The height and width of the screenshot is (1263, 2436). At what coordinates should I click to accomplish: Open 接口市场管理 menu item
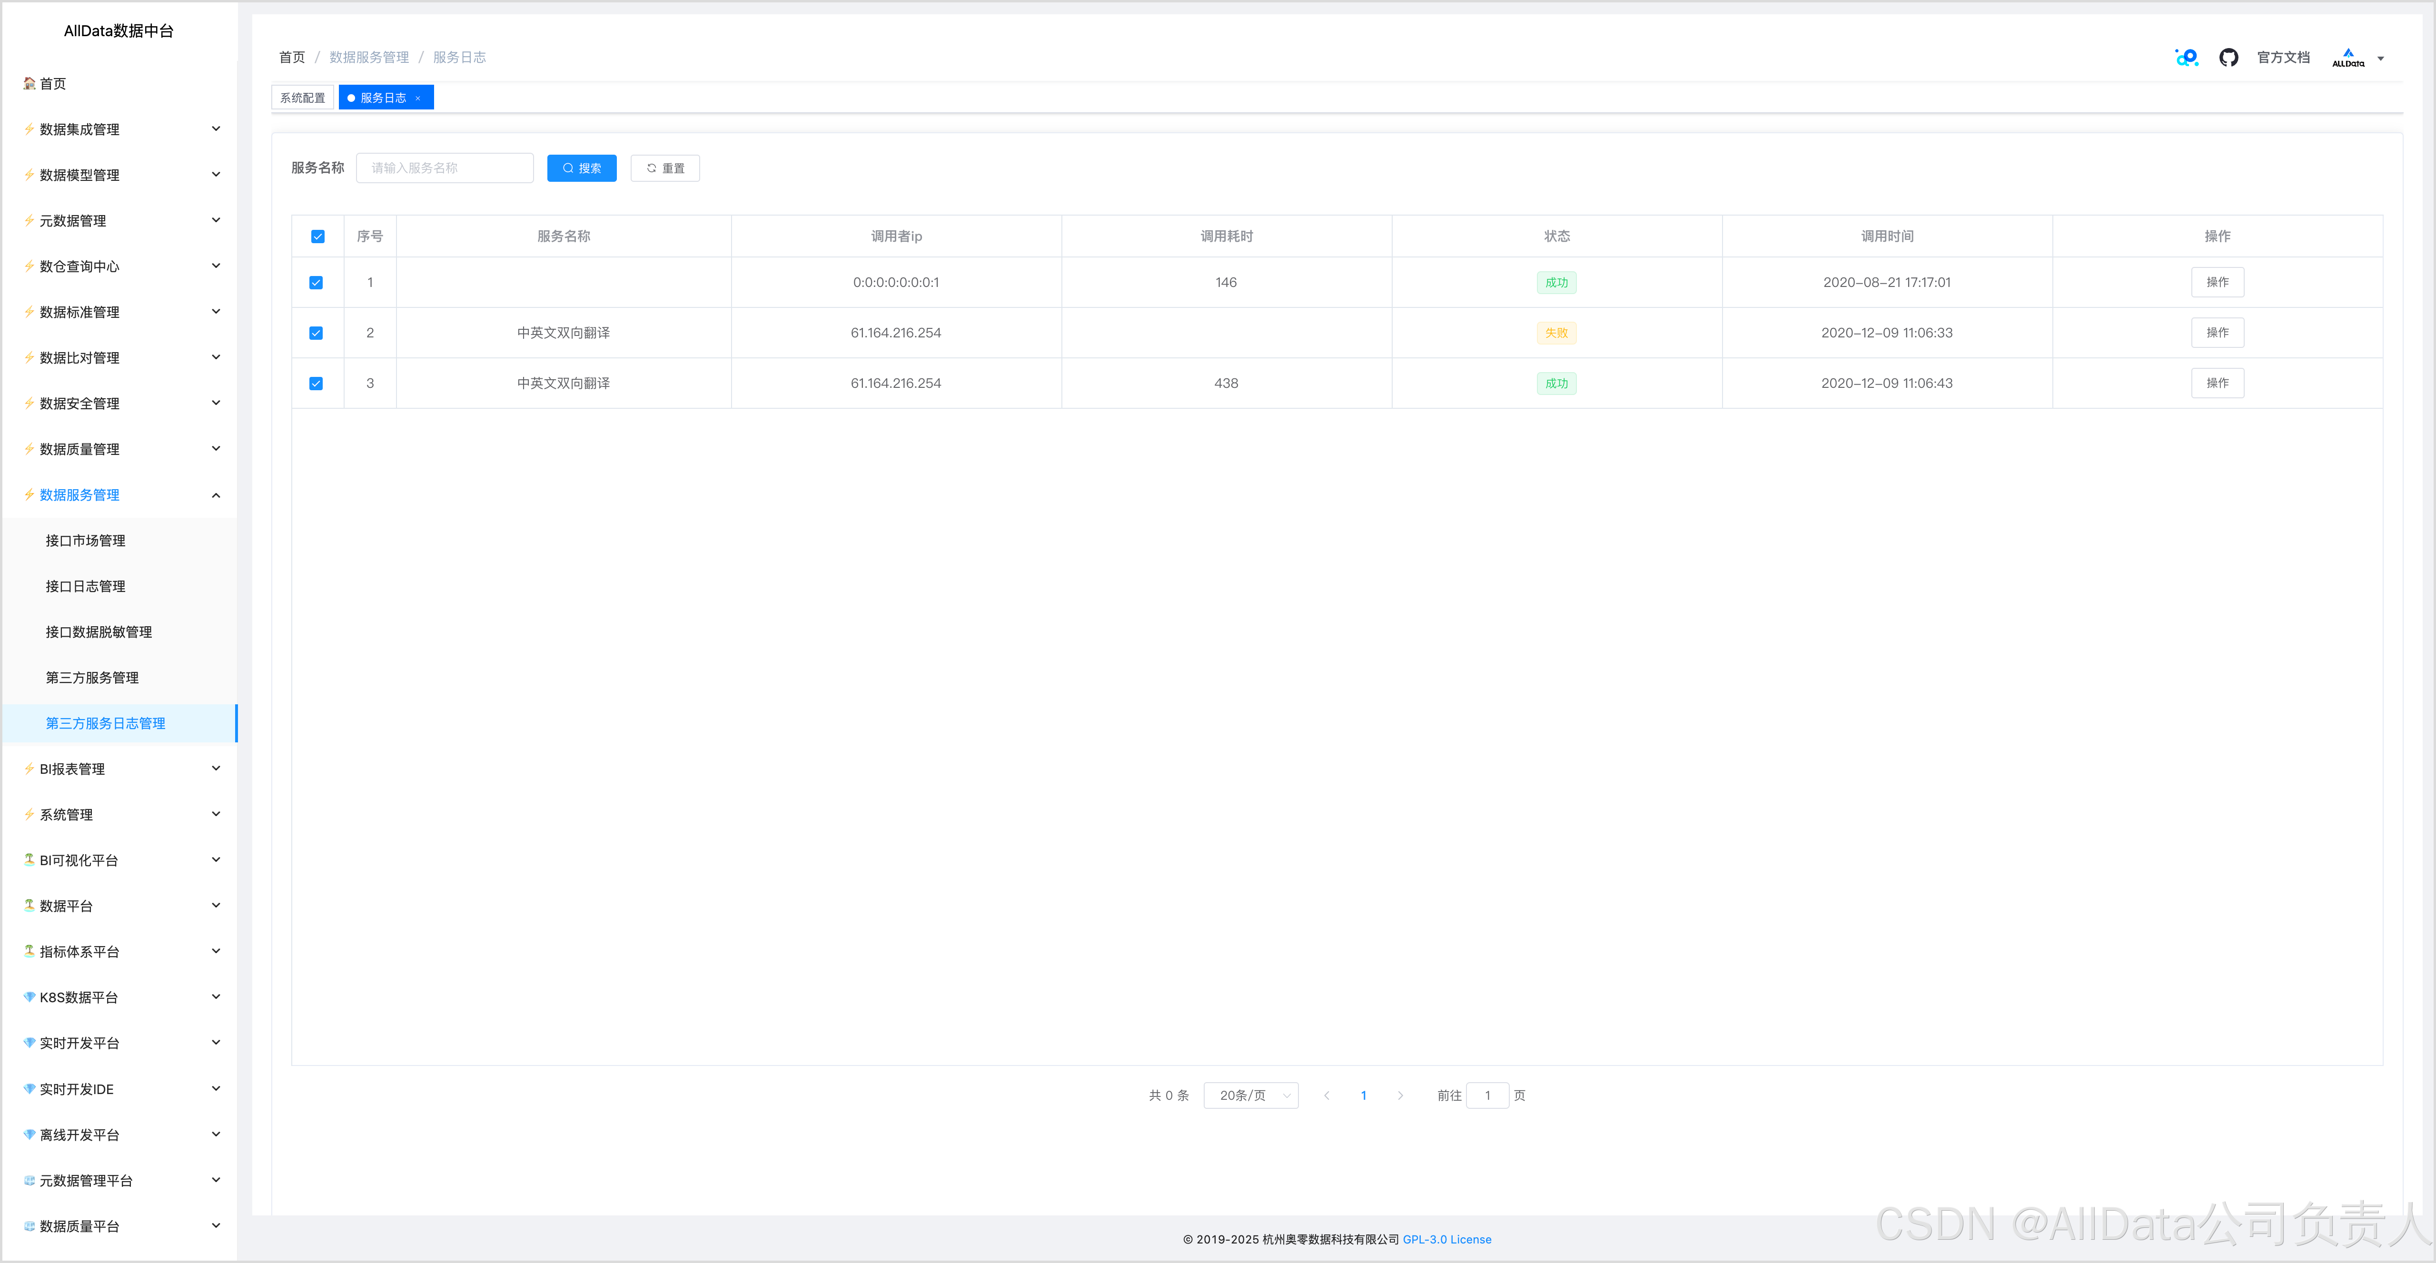[86, 541]
